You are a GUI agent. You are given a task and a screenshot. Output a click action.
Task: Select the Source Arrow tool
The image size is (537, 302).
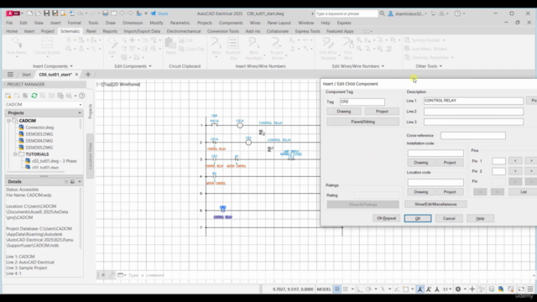(x=276, y=48)
